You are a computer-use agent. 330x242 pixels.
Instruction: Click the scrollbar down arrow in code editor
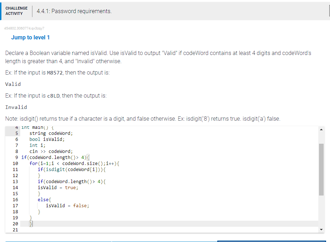pyautogui.click(x=321, y=229)
